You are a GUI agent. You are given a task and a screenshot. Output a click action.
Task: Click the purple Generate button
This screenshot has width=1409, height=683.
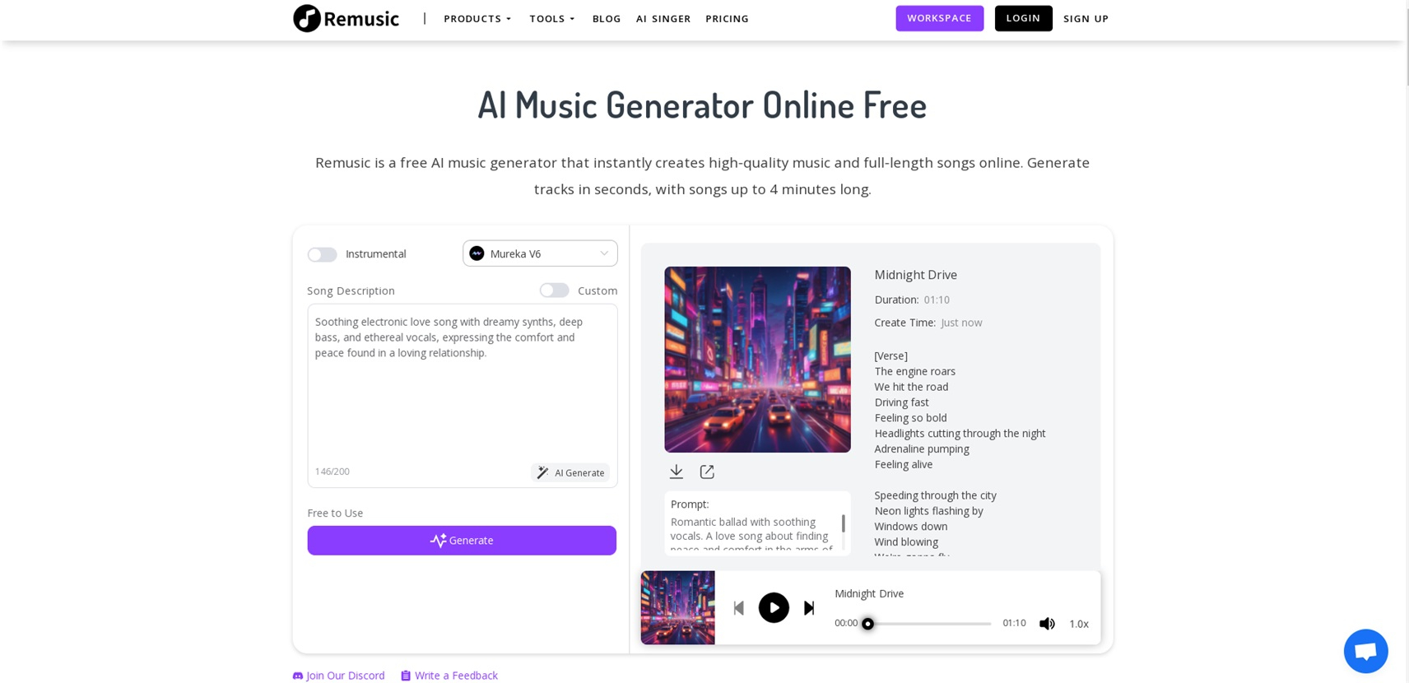tap(462, 541)
